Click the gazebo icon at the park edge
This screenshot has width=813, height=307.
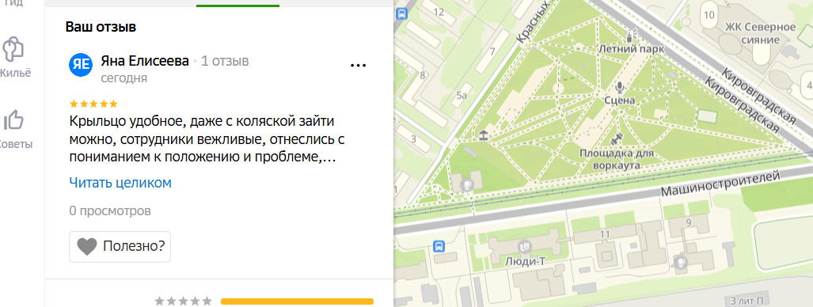coord(483,135)
